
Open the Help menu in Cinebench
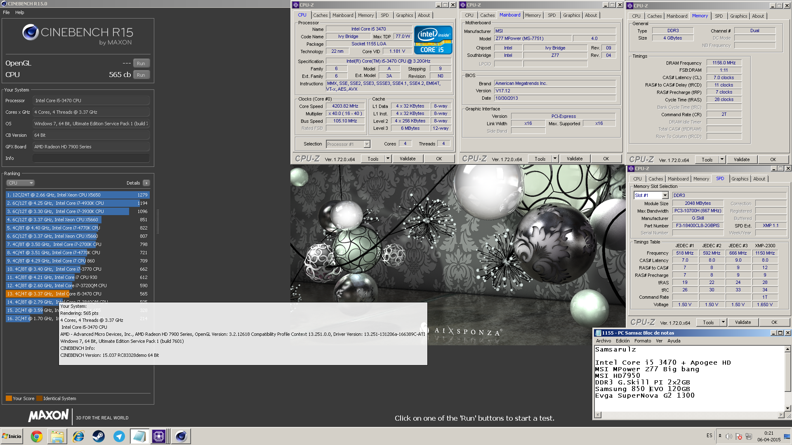[20, 12]
